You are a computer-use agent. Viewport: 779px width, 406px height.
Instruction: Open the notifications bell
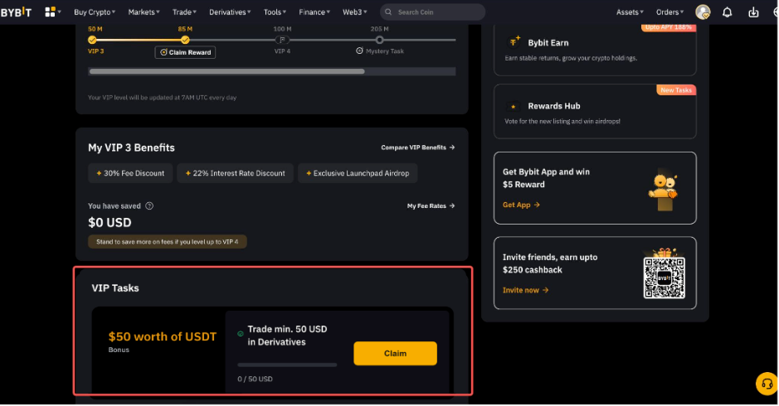pos(728,12)
